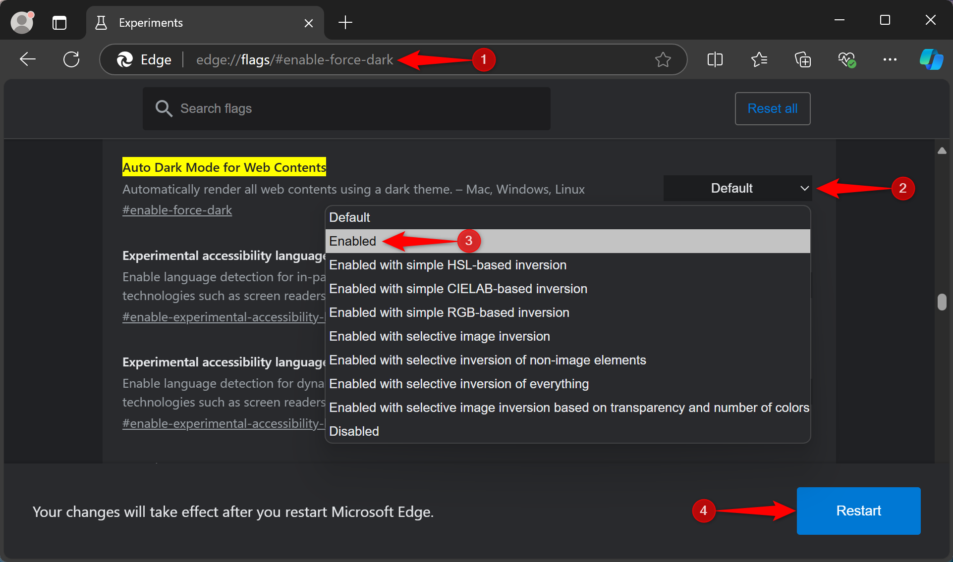Activate split screen view
The image size is (953, 562).
[715, 59]
